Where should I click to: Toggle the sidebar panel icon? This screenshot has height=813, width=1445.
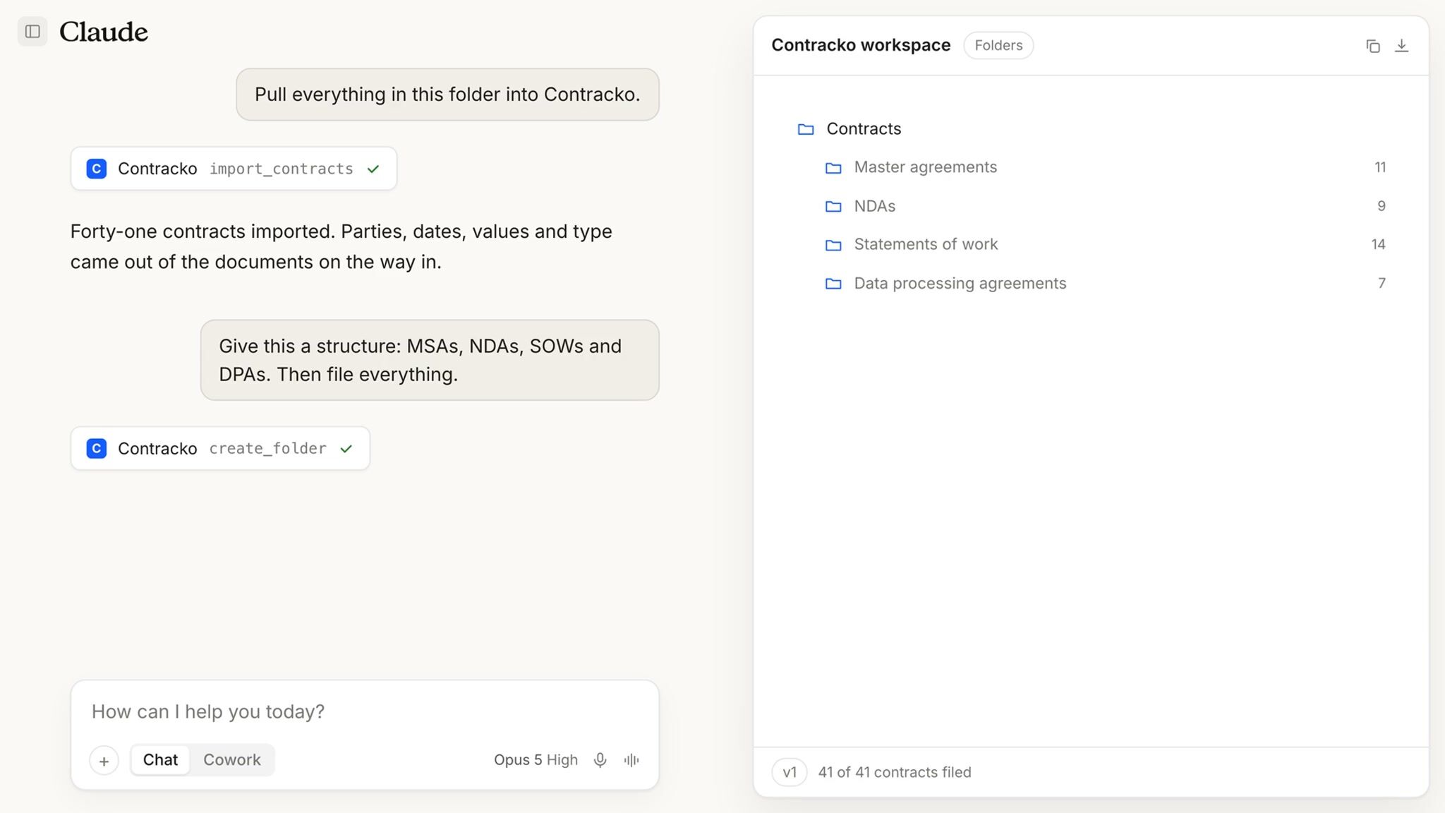(32, 32)
